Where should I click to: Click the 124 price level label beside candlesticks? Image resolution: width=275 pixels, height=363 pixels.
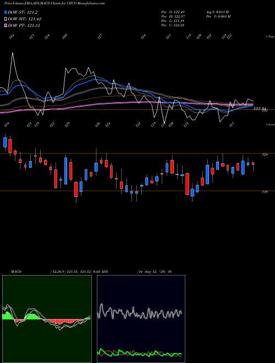point(265,155)
